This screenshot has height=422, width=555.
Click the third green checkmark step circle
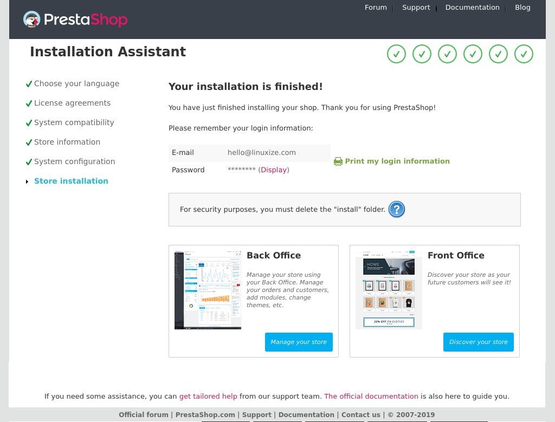[x=447, y=54]
